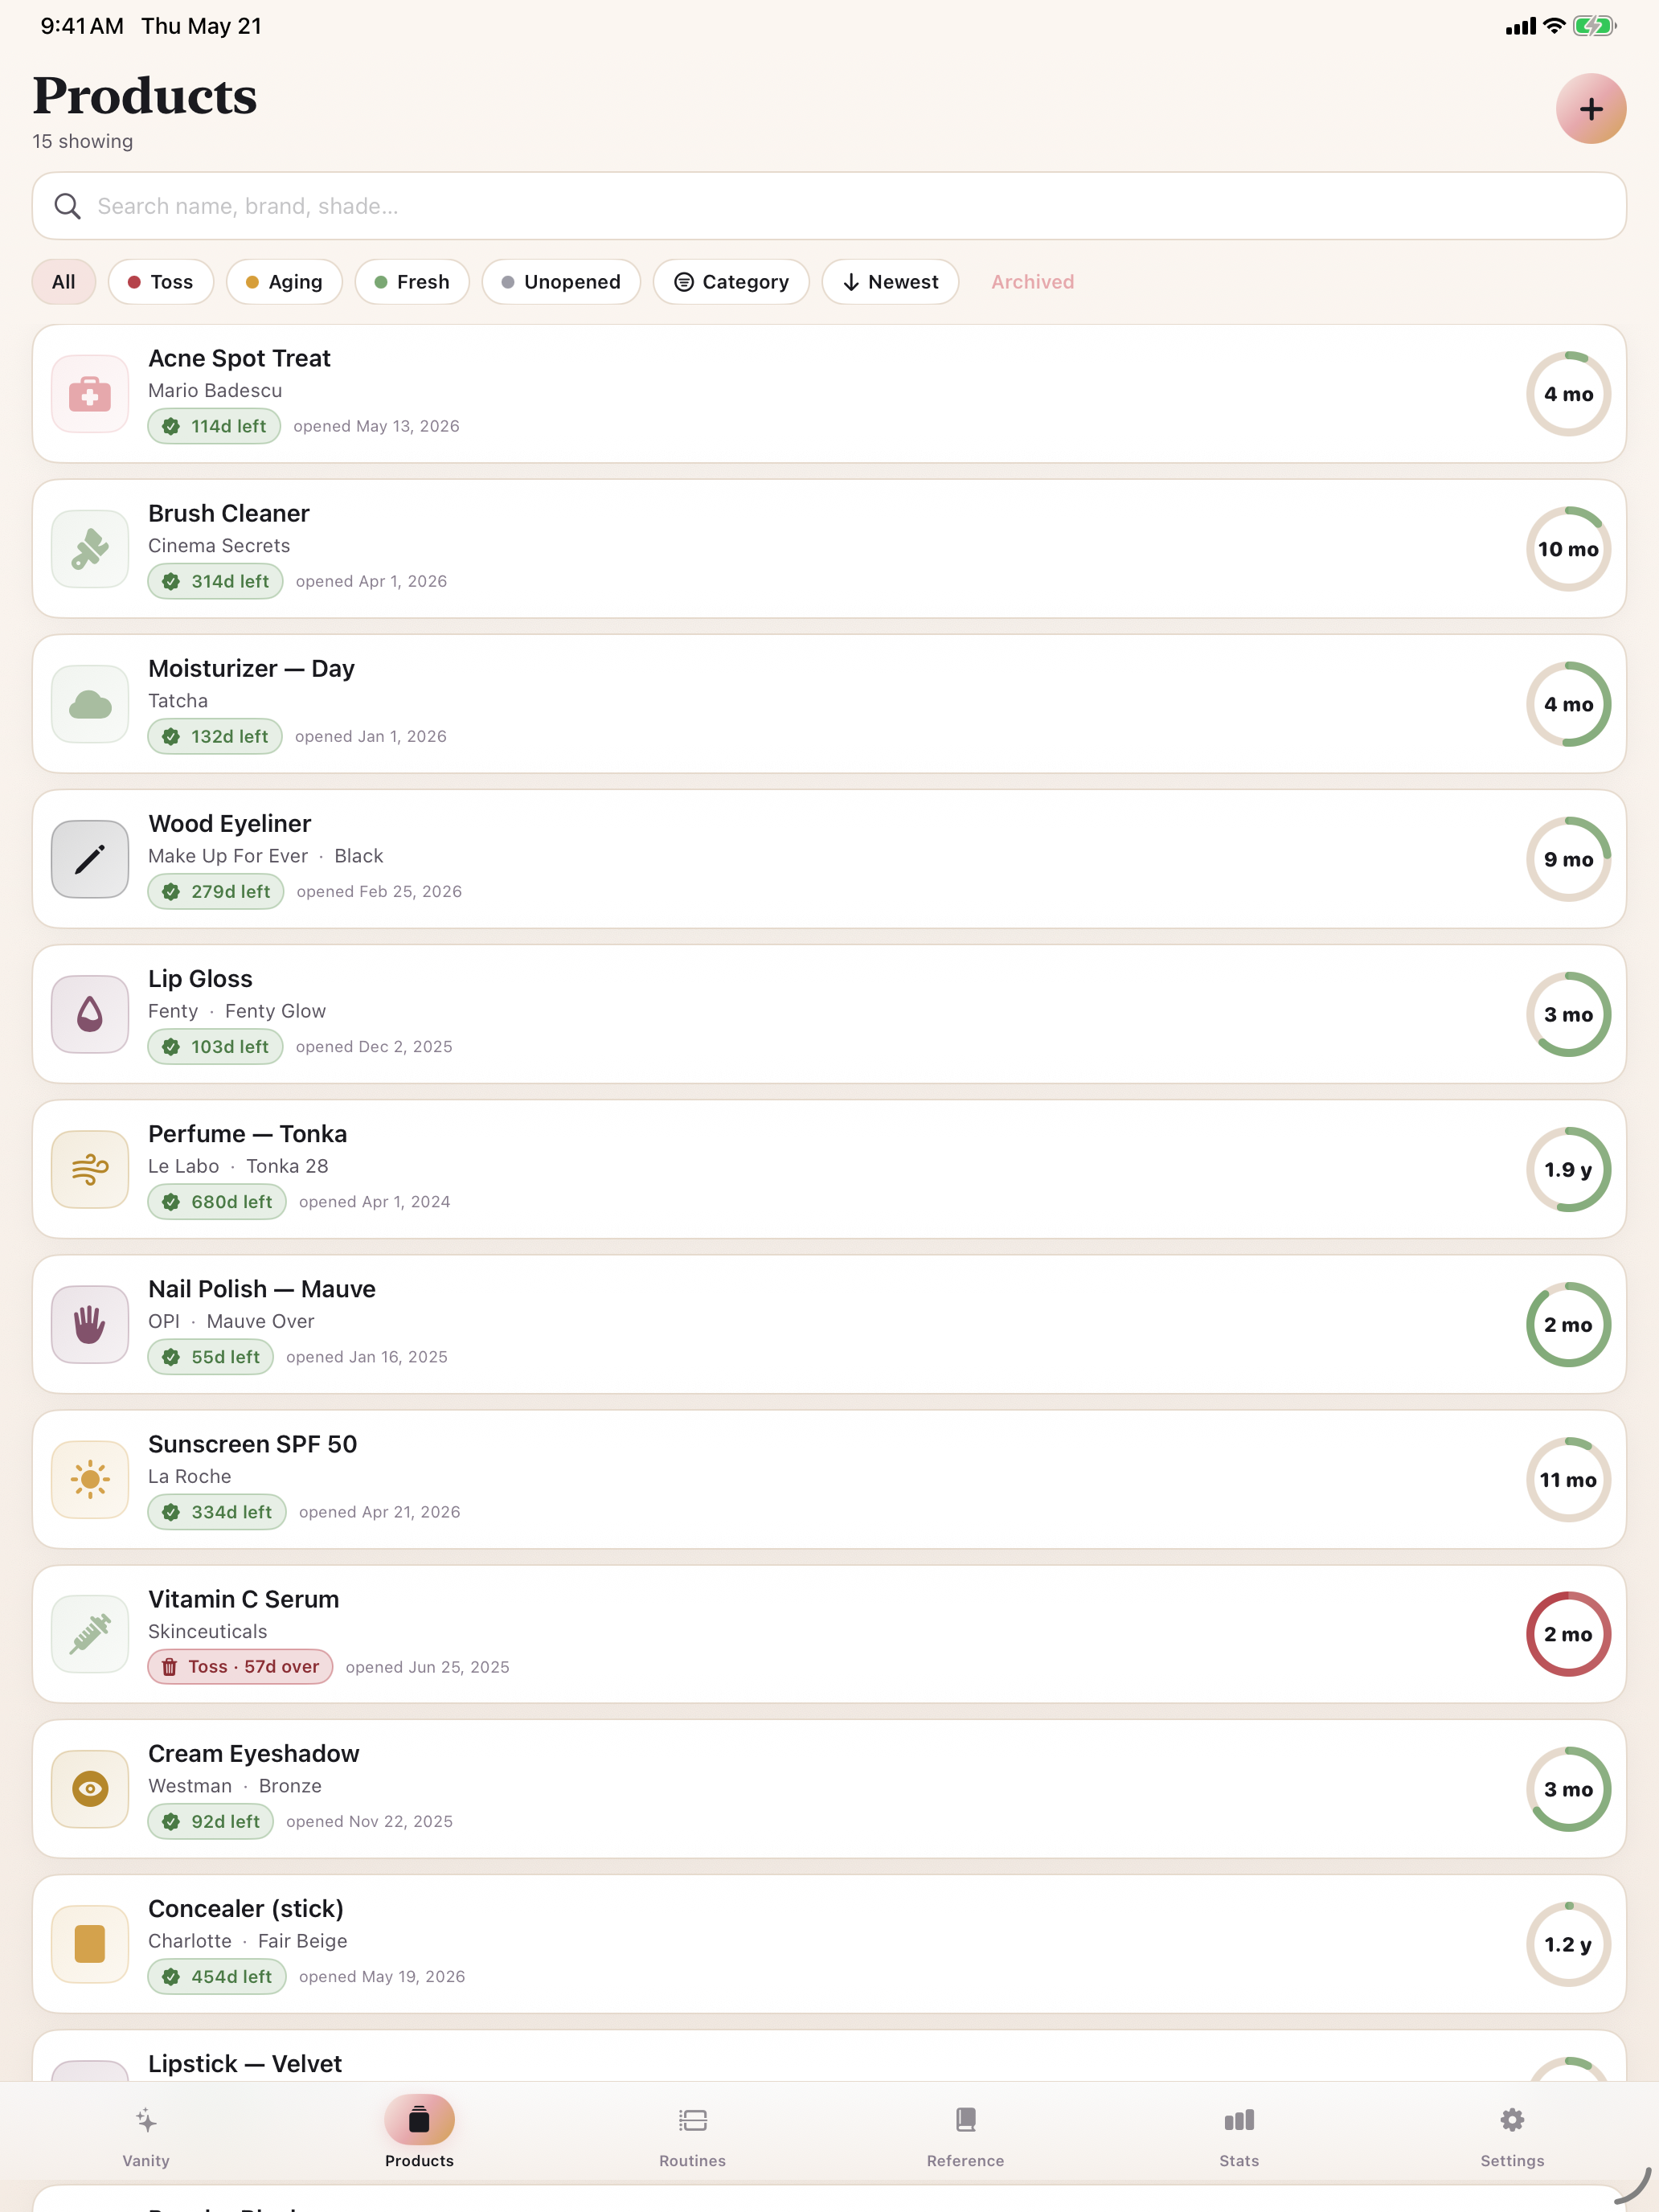Change the Newest sort order

pos(890,282)
